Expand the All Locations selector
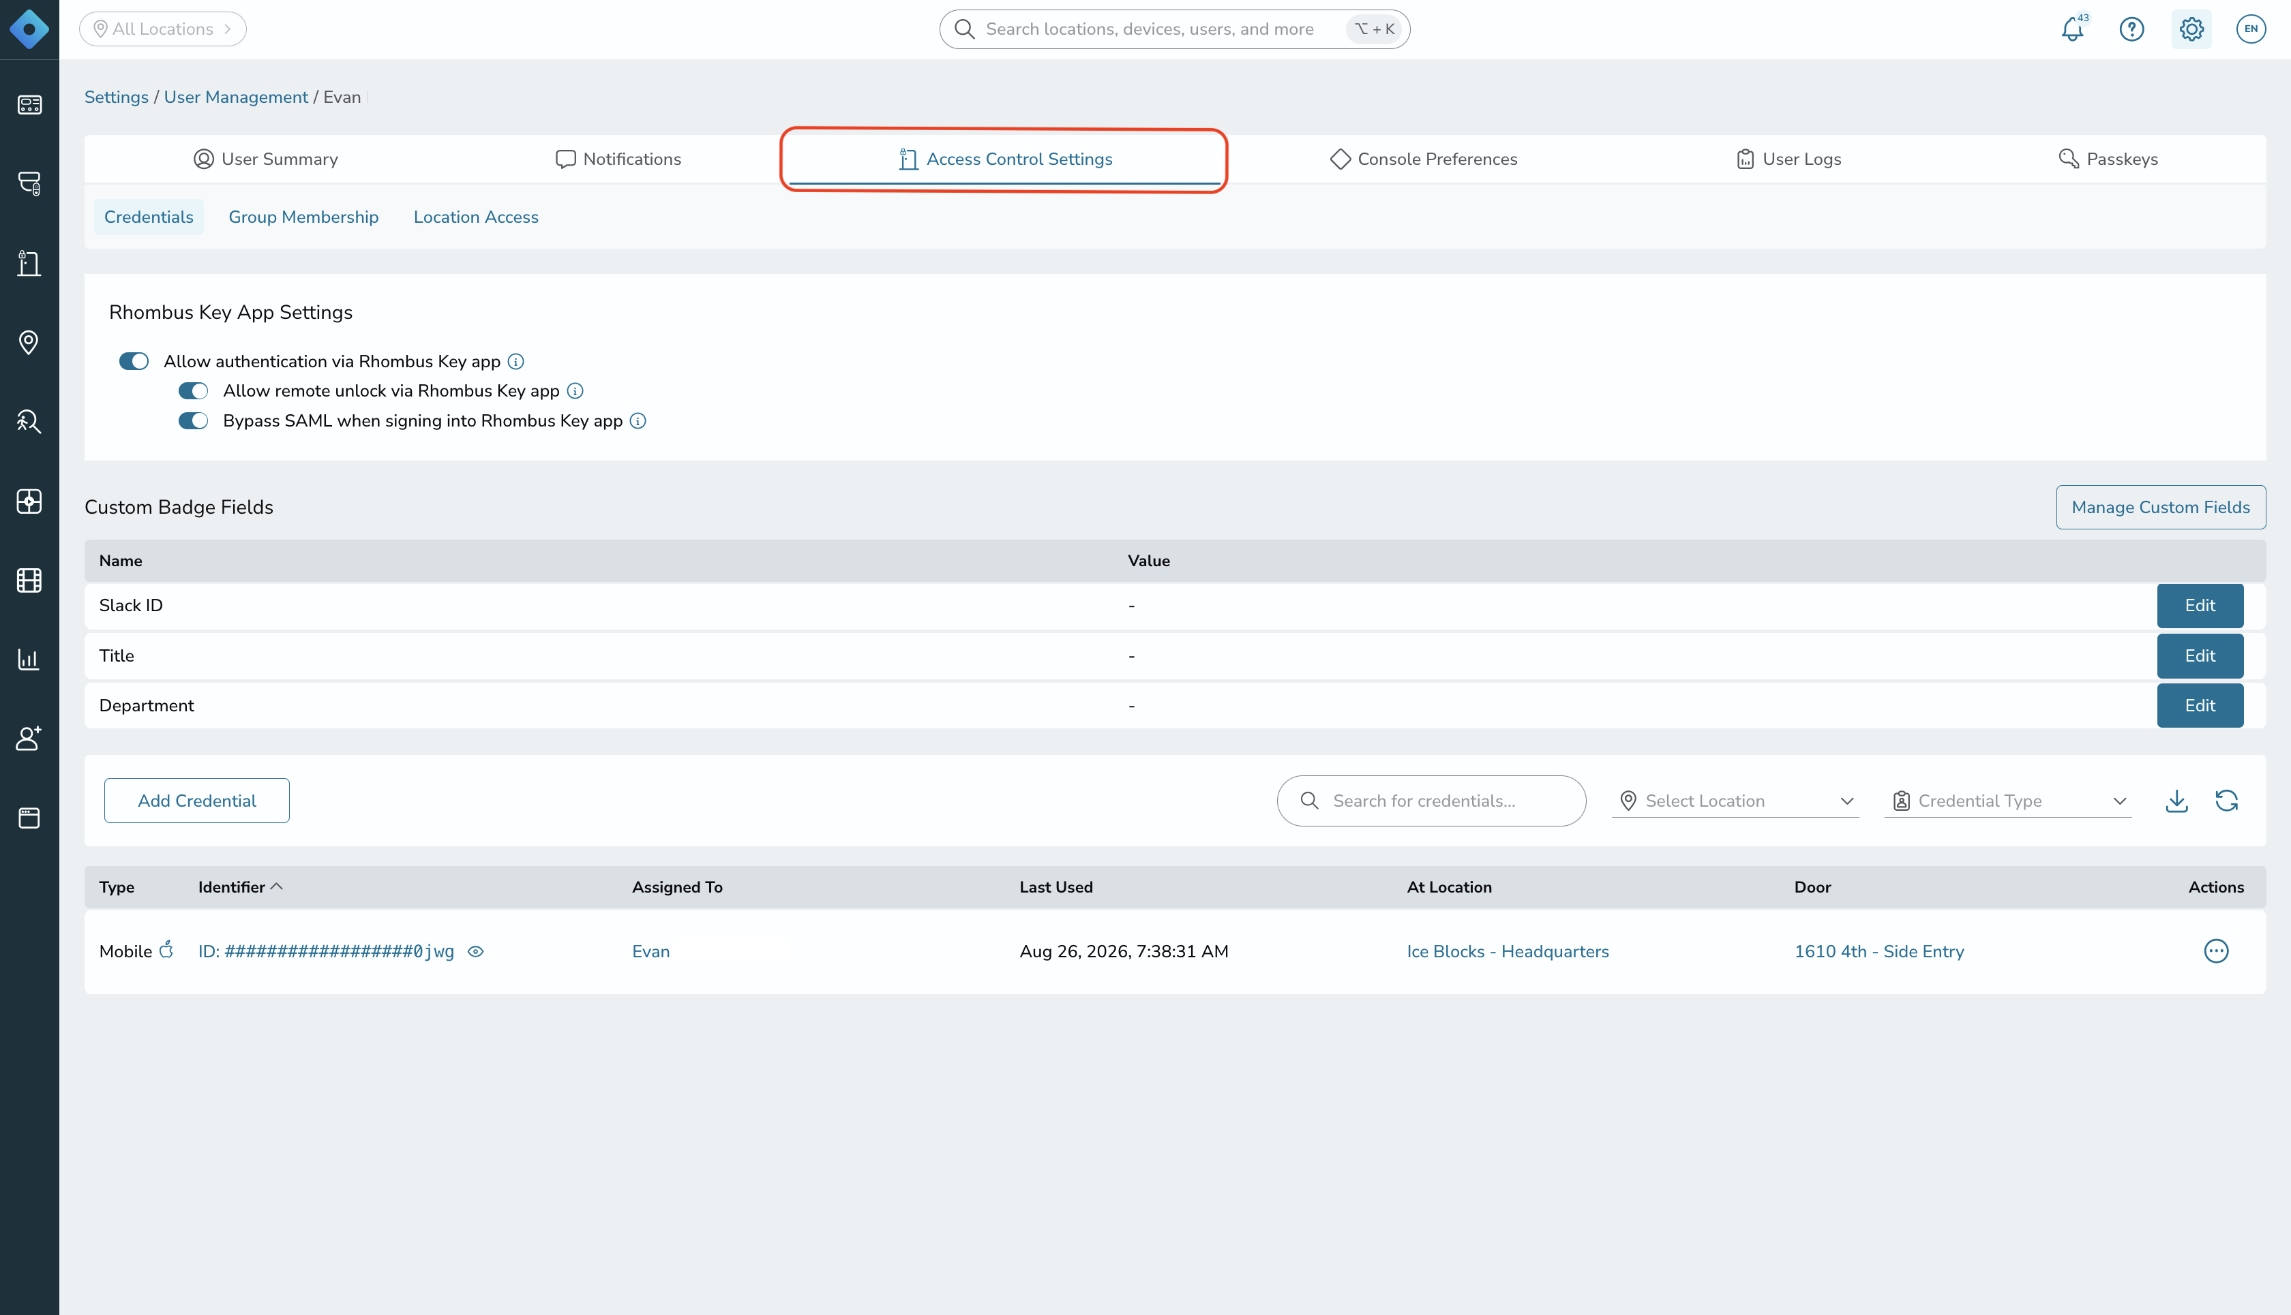2291x1315 pixels. pyautogui.click(x=163, y=29)
